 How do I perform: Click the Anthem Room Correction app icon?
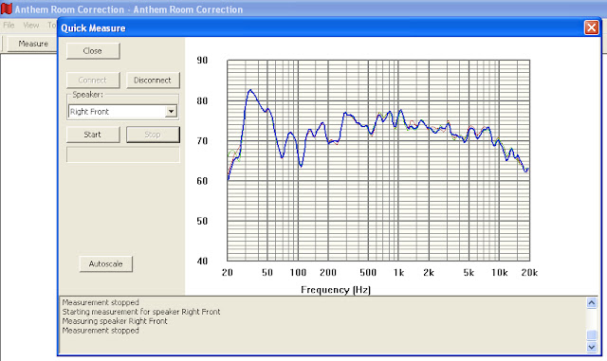7,9
